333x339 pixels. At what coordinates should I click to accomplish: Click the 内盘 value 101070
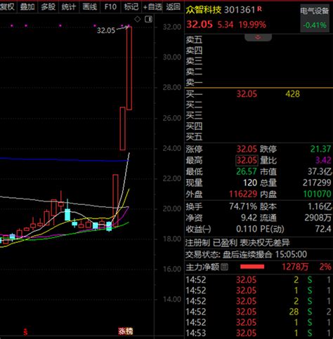[x=317, y=194]
